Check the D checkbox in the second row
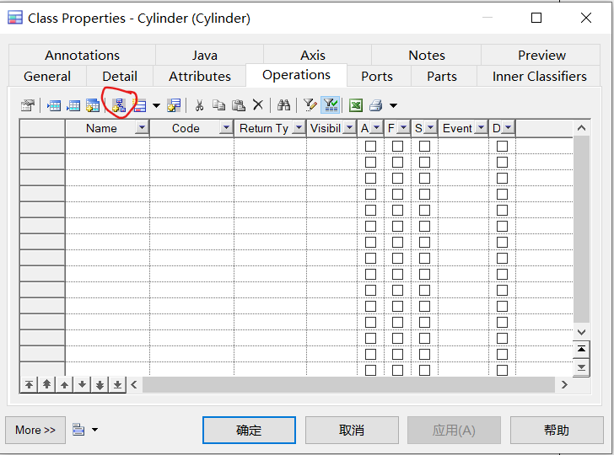614x455 pixels. pyautogui.click(x=502, y=163)
